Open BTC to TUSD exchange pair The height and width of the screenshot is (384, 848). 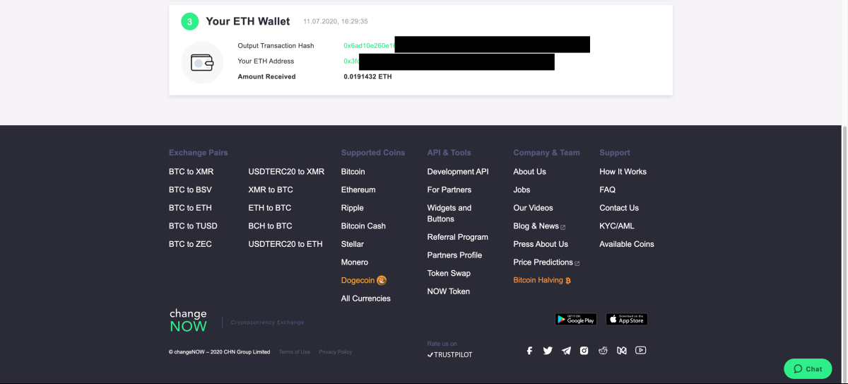(193, 226)
